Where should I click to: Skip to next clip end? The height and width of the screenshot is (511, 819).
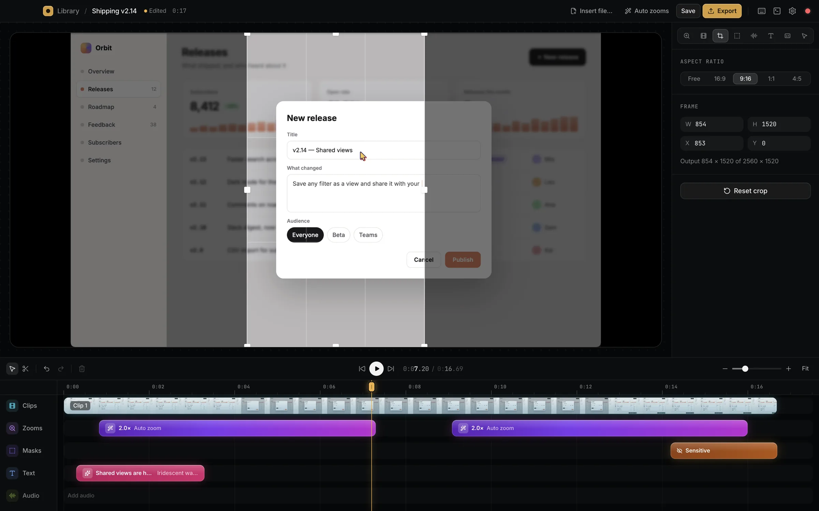pos(391,369)
